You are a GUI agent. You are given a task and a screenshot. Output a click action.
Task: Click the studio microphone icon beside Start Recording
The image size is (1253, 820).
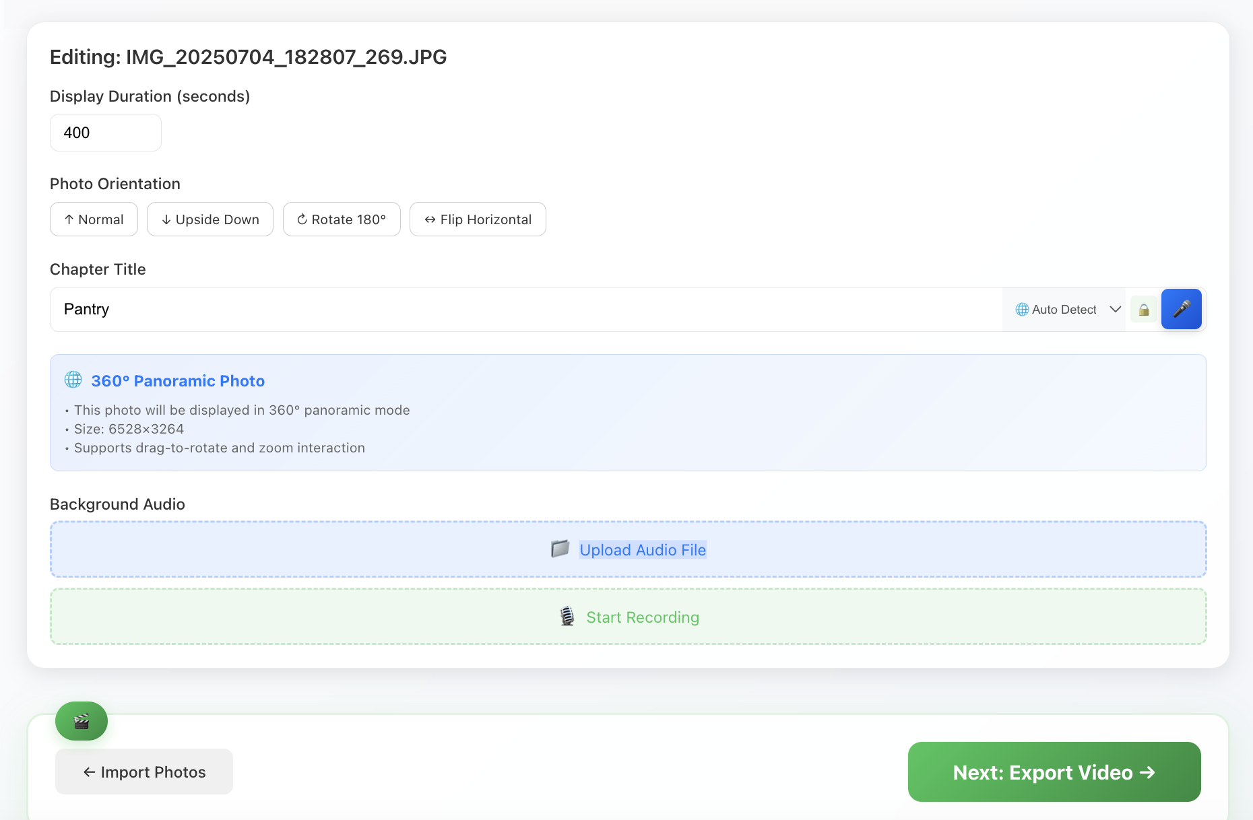pos(567,617)
